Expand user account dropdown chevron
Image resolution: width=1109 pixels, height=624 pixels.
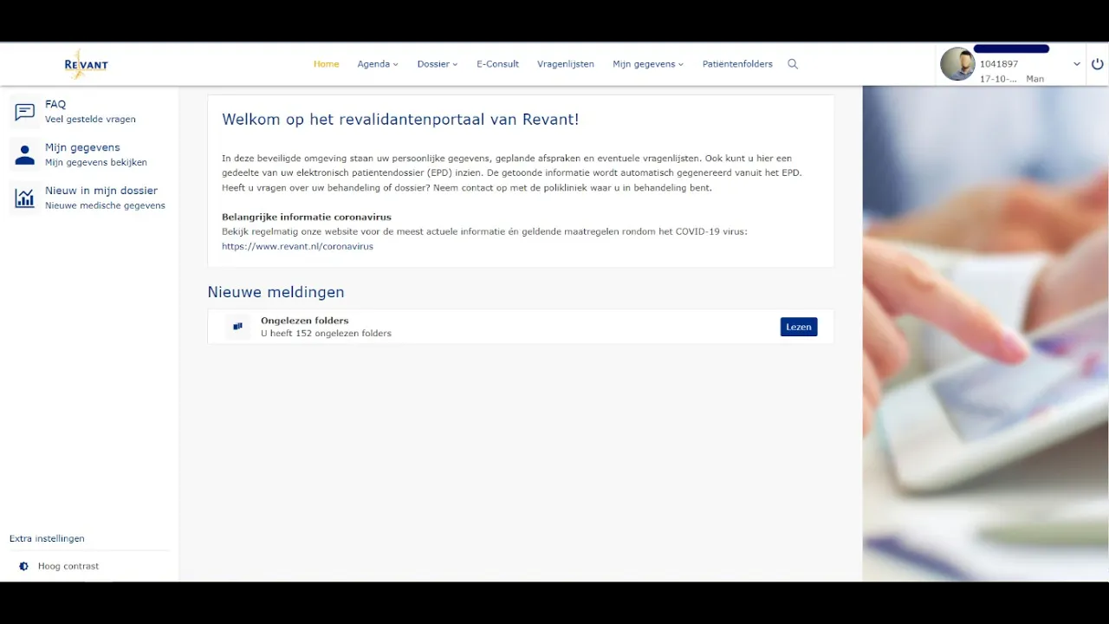point(1077,64)
